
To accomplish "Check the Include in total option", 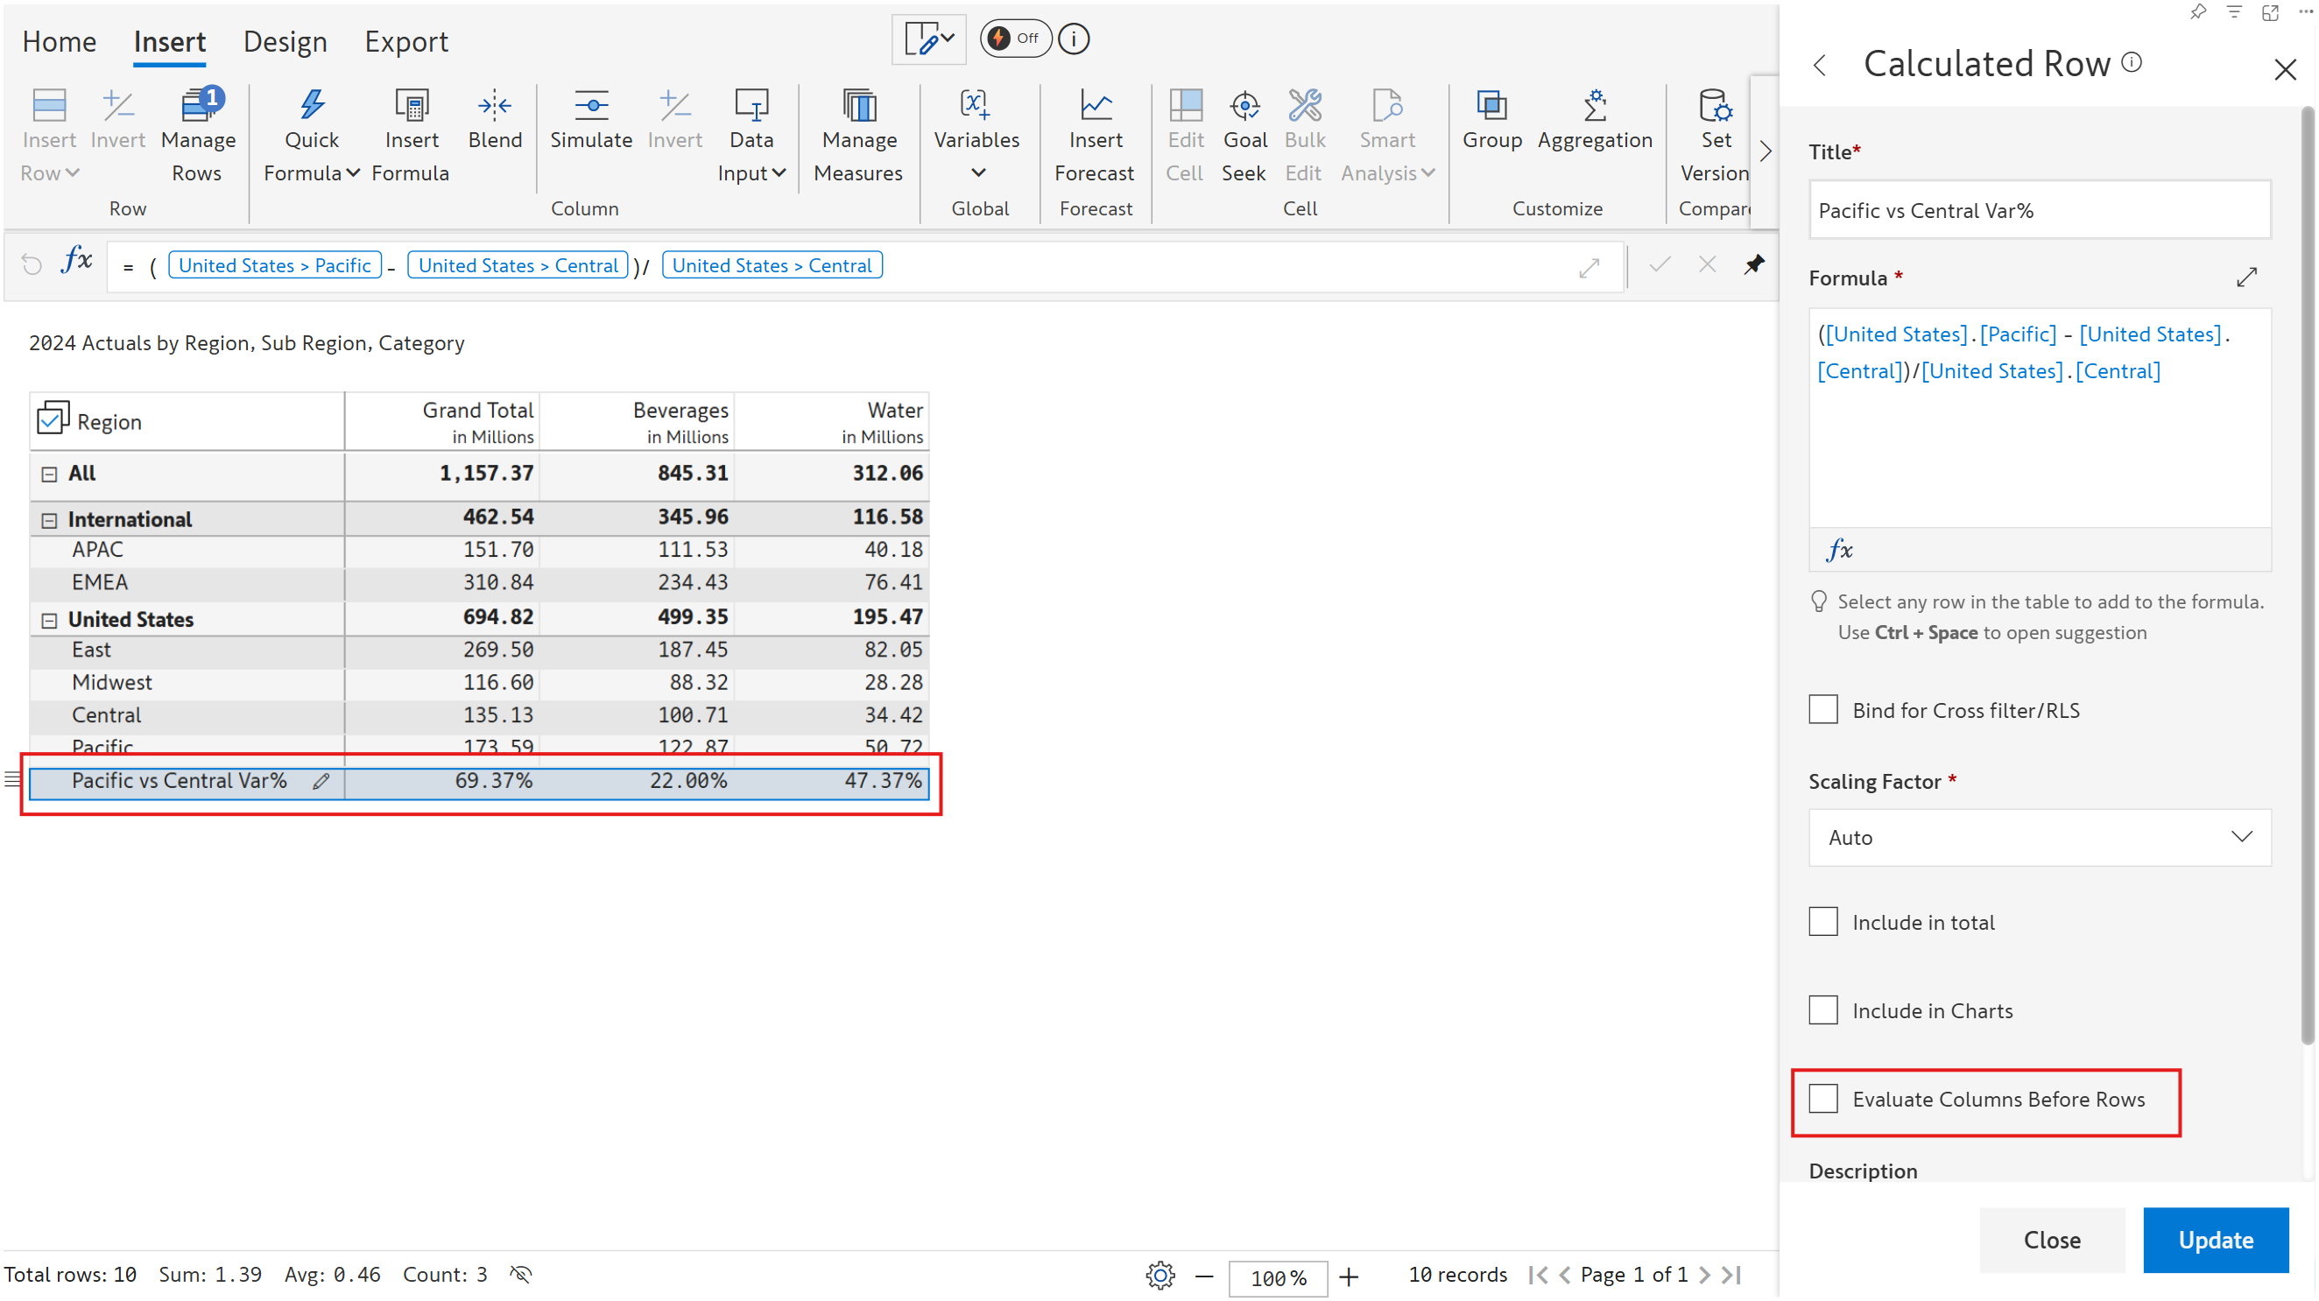I will point(1823,922).
